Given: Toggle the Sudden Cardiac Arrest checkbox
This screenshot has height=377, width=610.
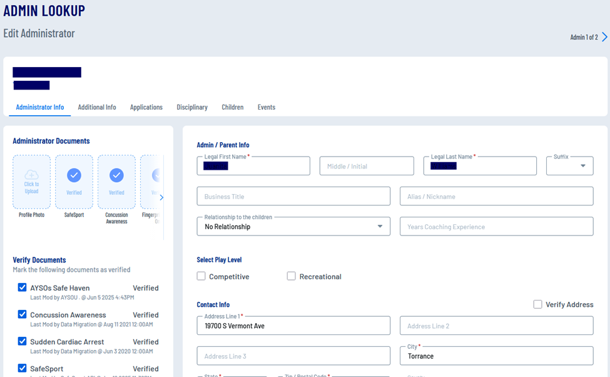Looking at the screenshot, I should [x=23, y=341].
